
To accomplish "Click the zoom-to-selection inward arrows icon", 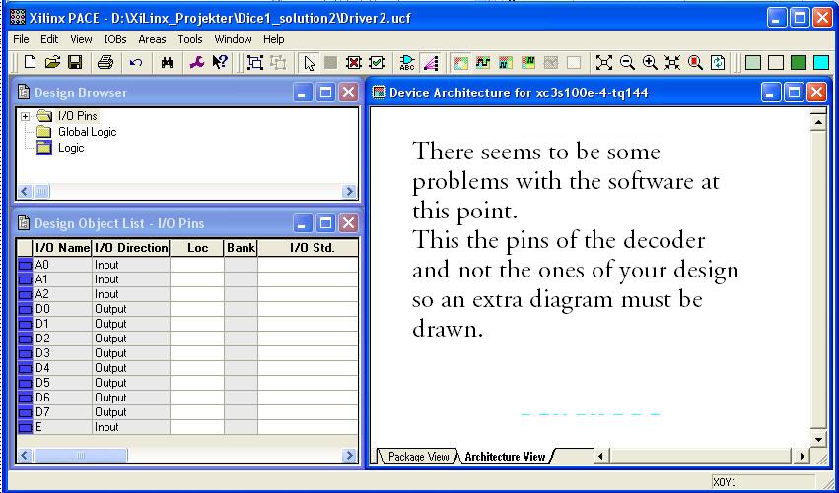I will click(672, 63).
